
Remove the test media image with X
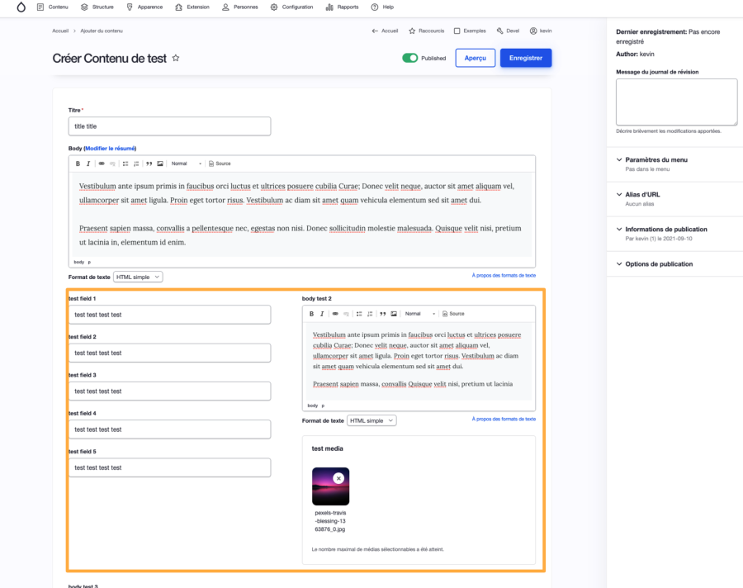(x=338, y=478)
